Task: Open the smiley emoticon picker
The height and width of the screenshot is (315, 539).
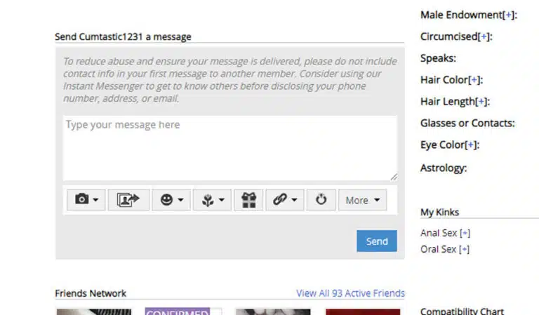Action: 171,200
